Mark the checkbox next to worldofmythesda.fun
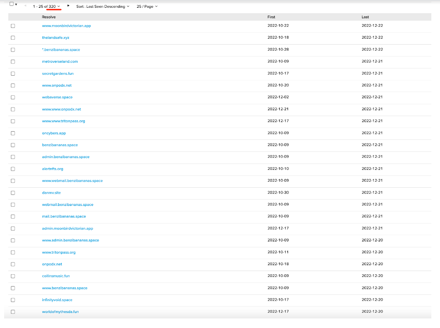The width and height of the screenshot is (440, 328). (x=13, y=312)
